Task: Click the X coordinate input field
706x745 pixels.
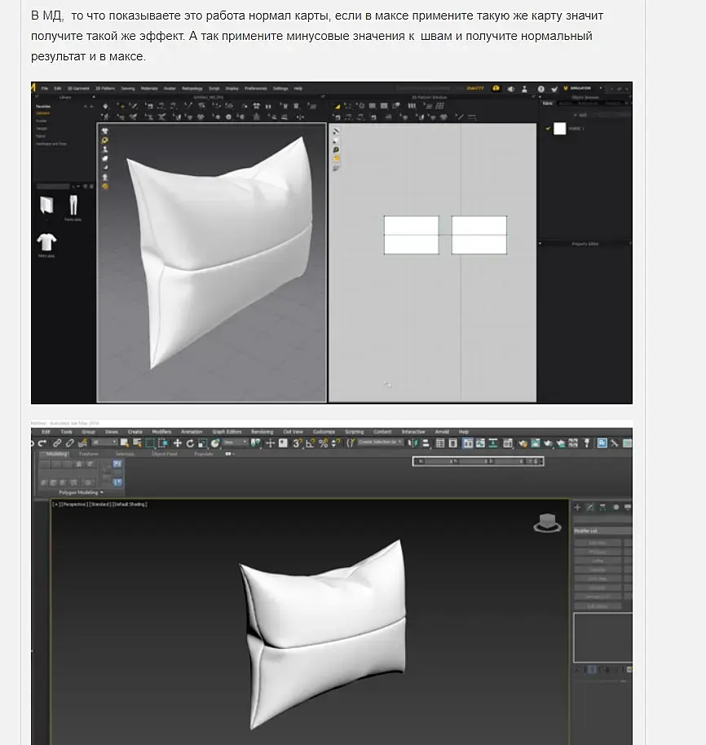Action: tap(438, 461)
